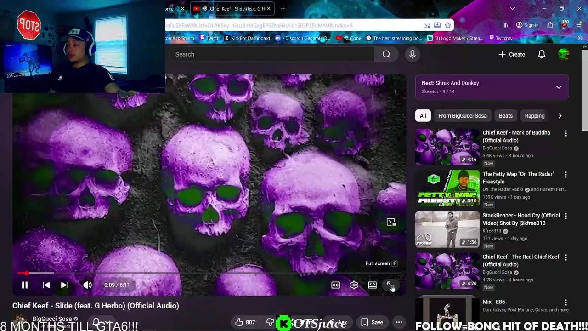Seek on the red video progress bar
The width and height of the screenshot is (588, 331).
click(209, 273)
